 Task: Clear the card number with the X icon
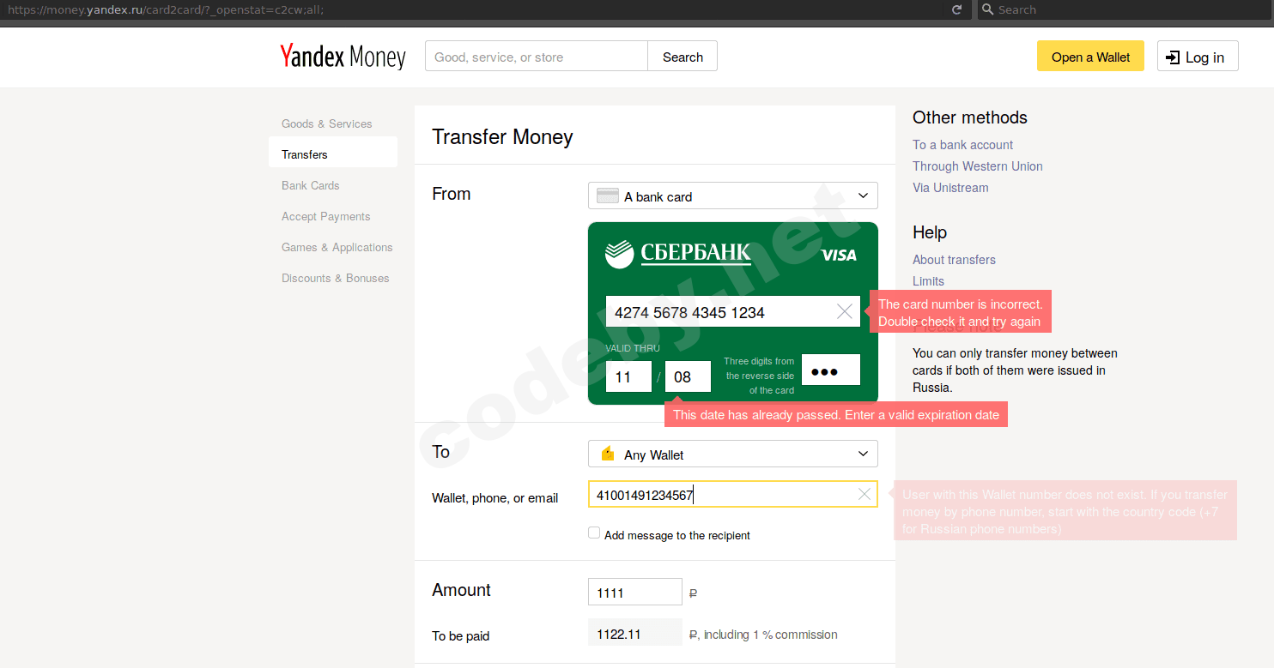click(845, 311)
